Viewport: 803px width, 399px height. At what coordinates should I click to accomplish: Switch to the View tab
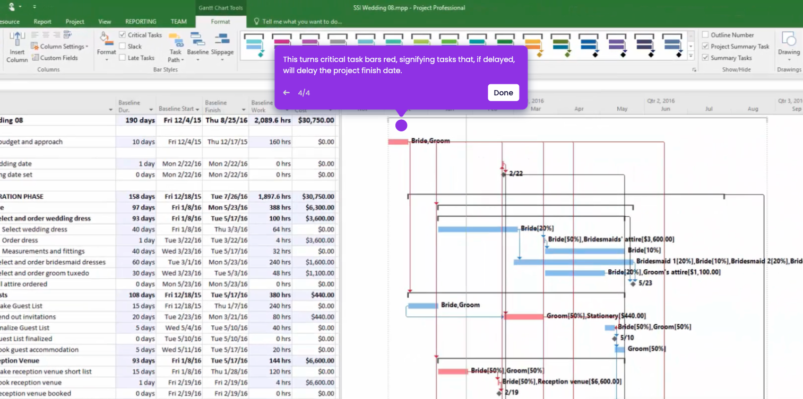point(105,22)
